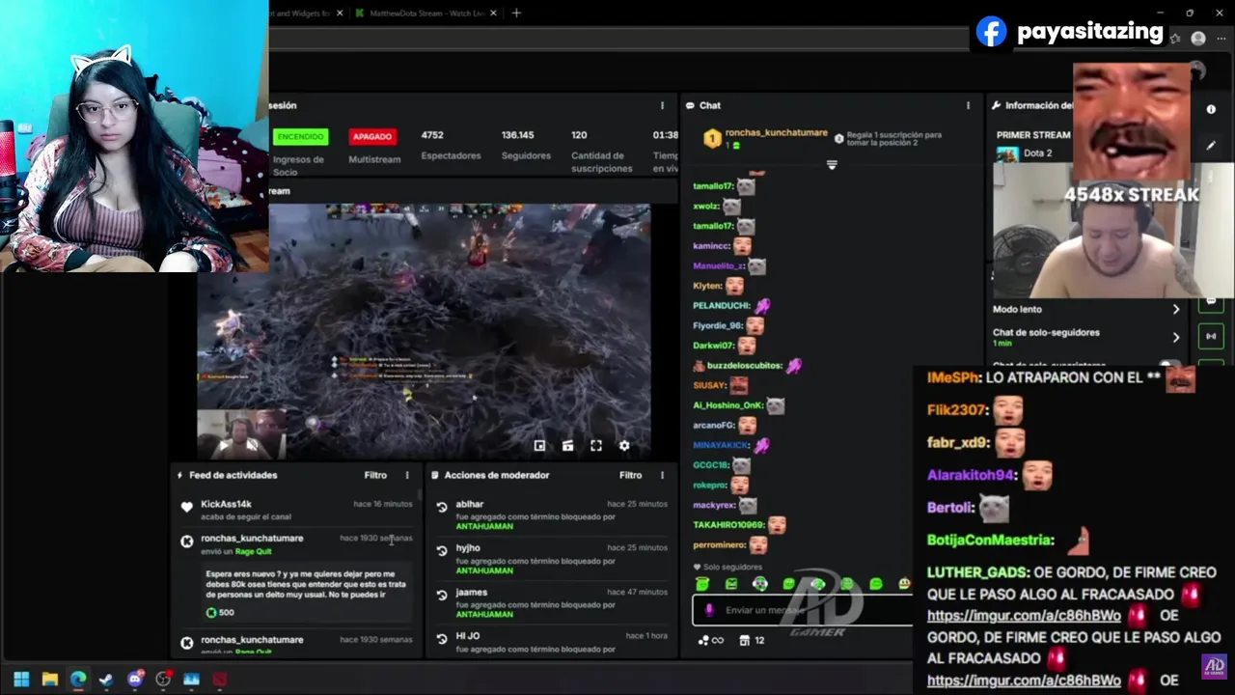Screen dimensions: 1235x695
Task: Toggle theater mode in stream preview
Action: point(567,446)
